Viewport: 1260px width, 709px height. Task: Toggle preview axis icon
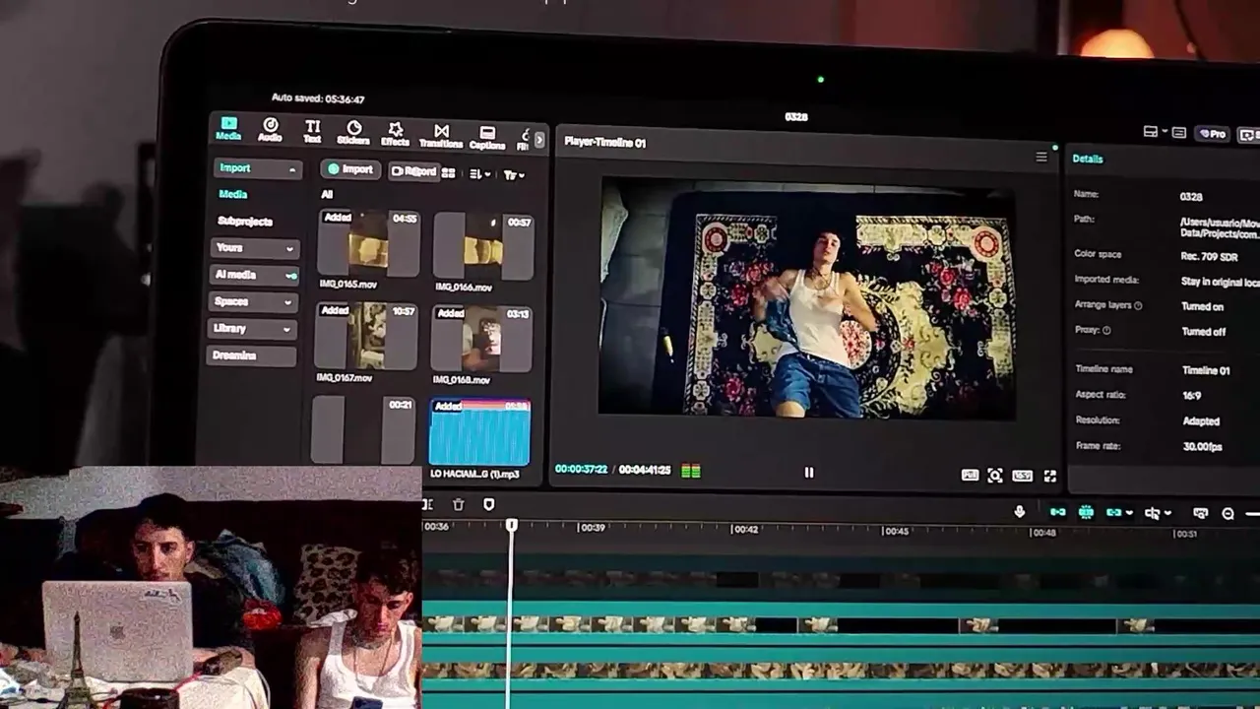[1151, 513]
